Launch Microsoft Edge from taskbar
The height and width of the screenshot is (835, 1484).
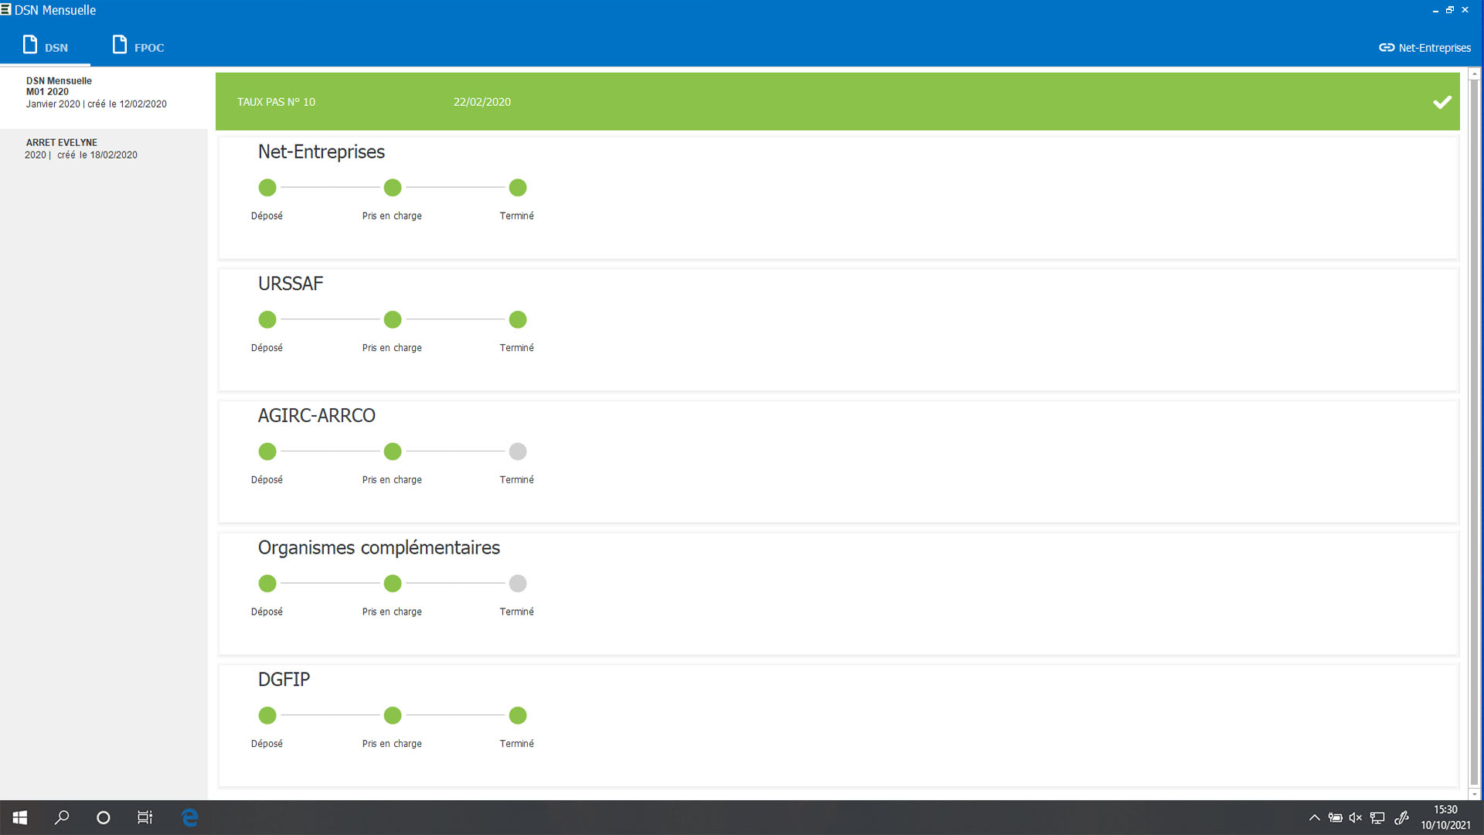click(189, 817)
